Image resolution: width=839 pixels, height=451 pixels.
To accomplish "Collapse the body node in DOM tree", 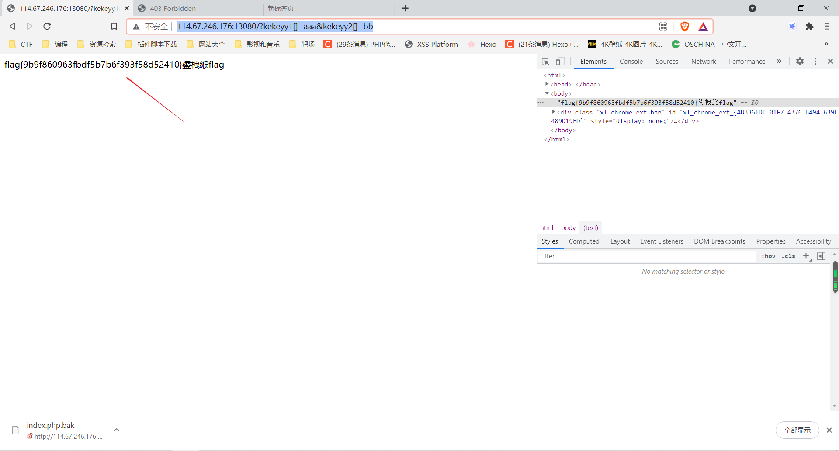I will coord(547,93).
